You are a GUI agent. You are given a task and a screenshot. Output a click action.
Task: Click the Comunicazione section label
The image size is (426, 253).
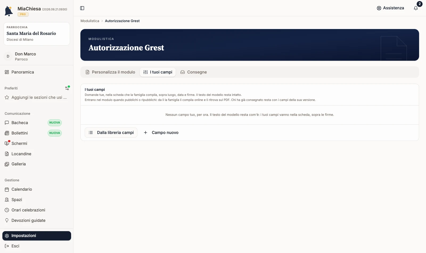17,113
